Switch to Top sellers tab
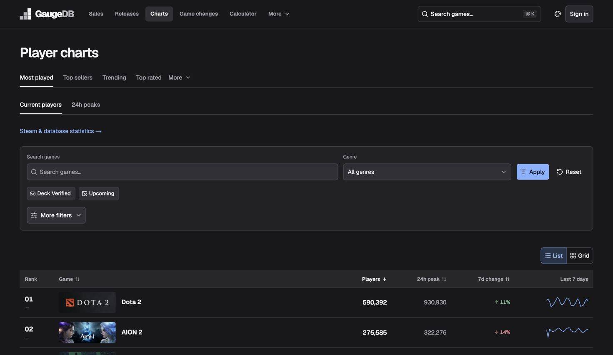Screen dimensions: 613x355 click(x=78, y=77)
